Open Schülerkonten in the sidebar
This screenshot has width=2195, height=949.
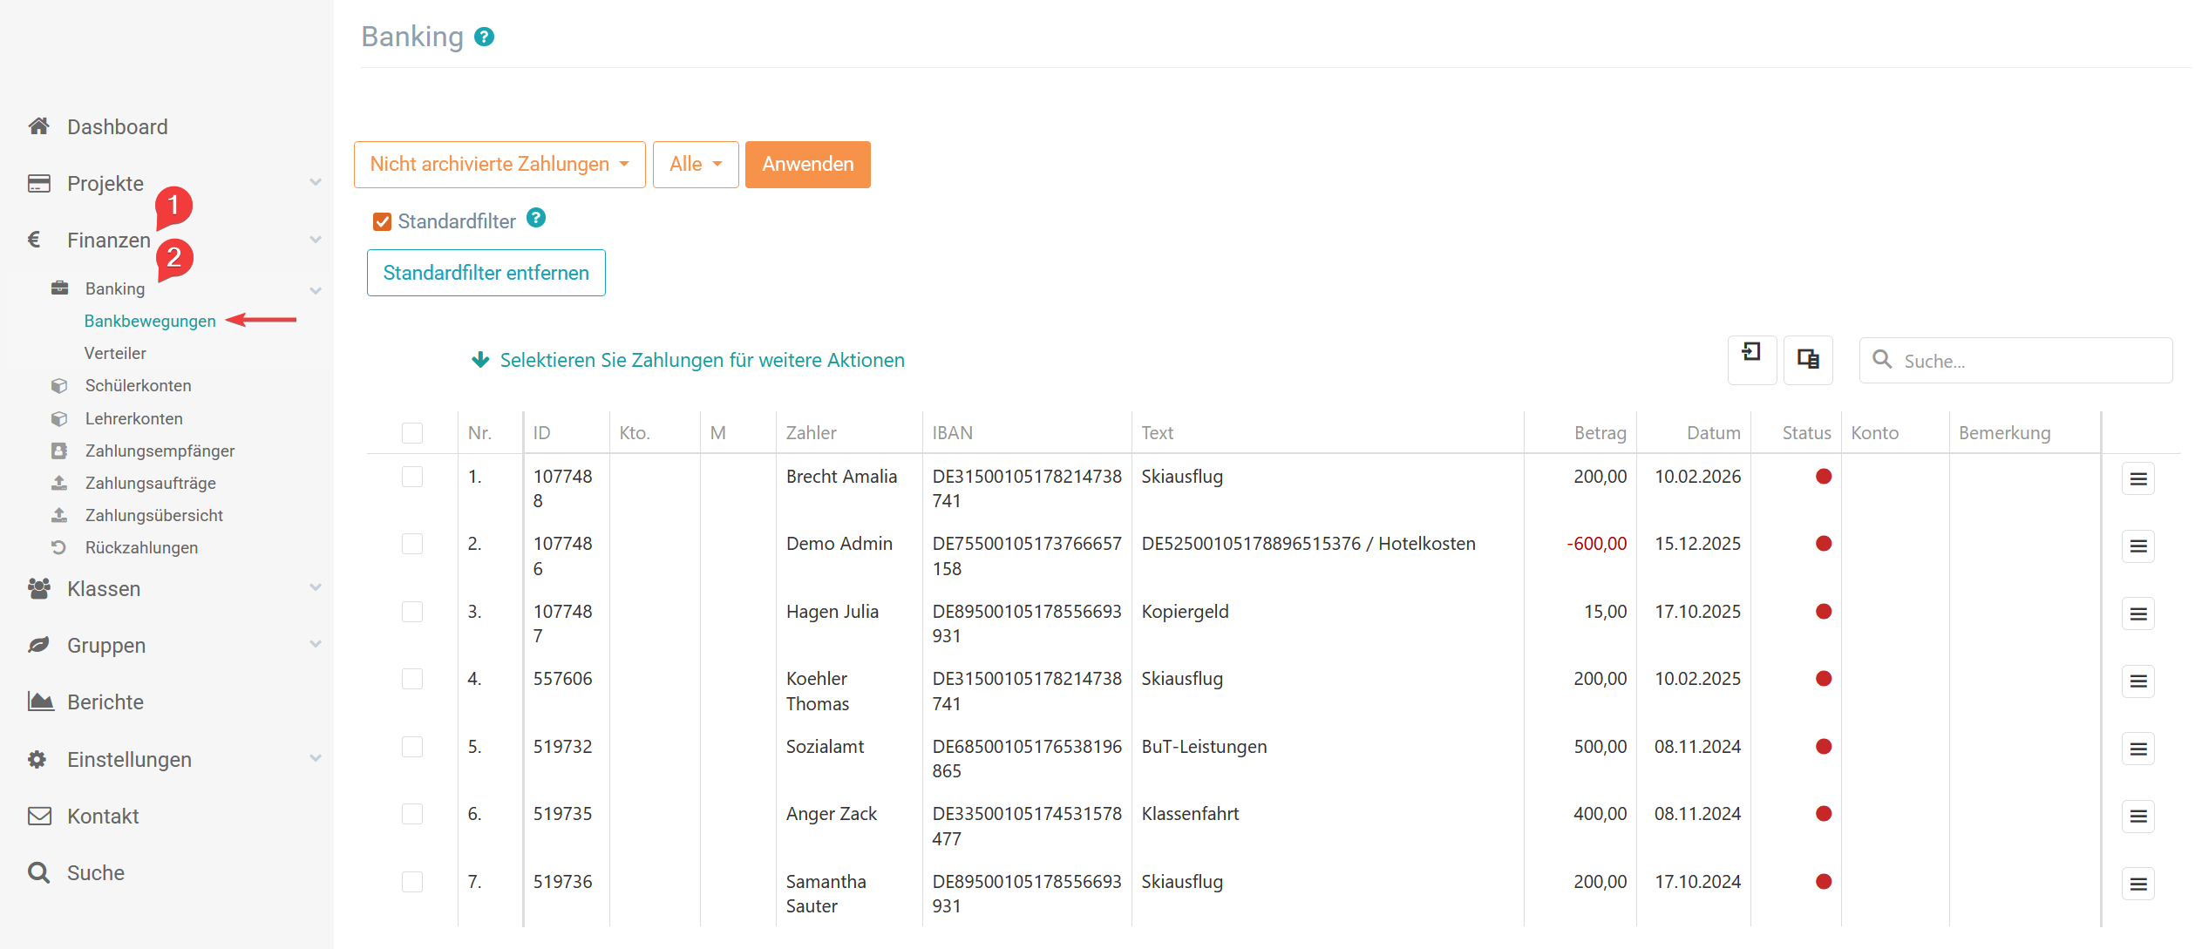pos(138,385)
